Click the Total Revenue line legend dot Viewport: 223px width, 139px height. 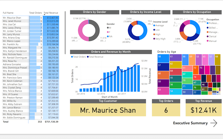pos(88,57)
